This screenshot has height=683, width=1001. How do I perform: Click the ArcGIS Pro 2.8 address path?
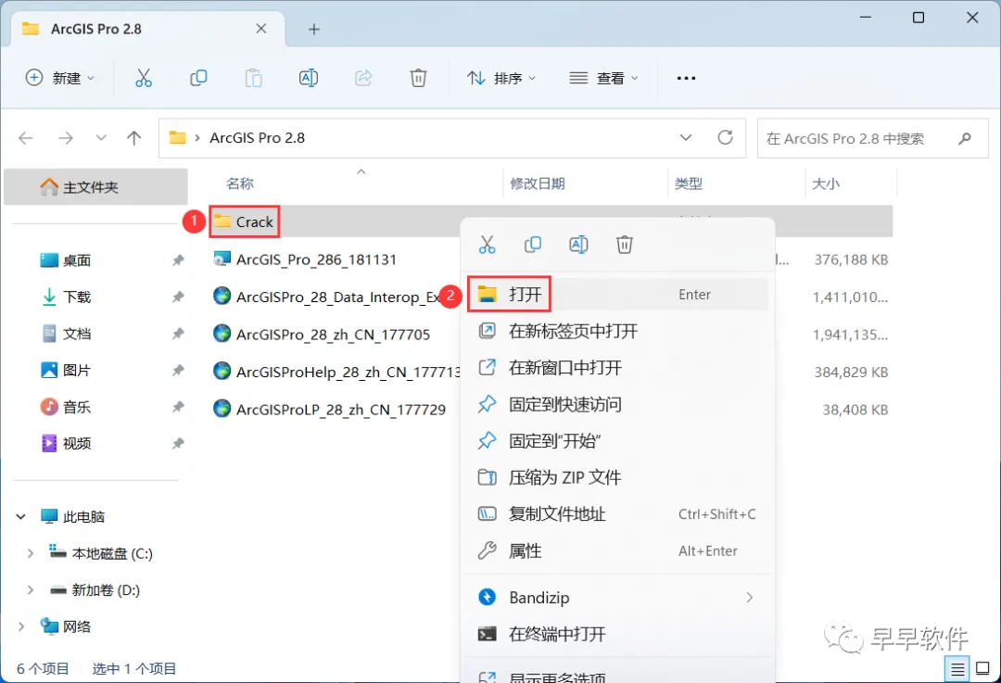tap(258, 138)
